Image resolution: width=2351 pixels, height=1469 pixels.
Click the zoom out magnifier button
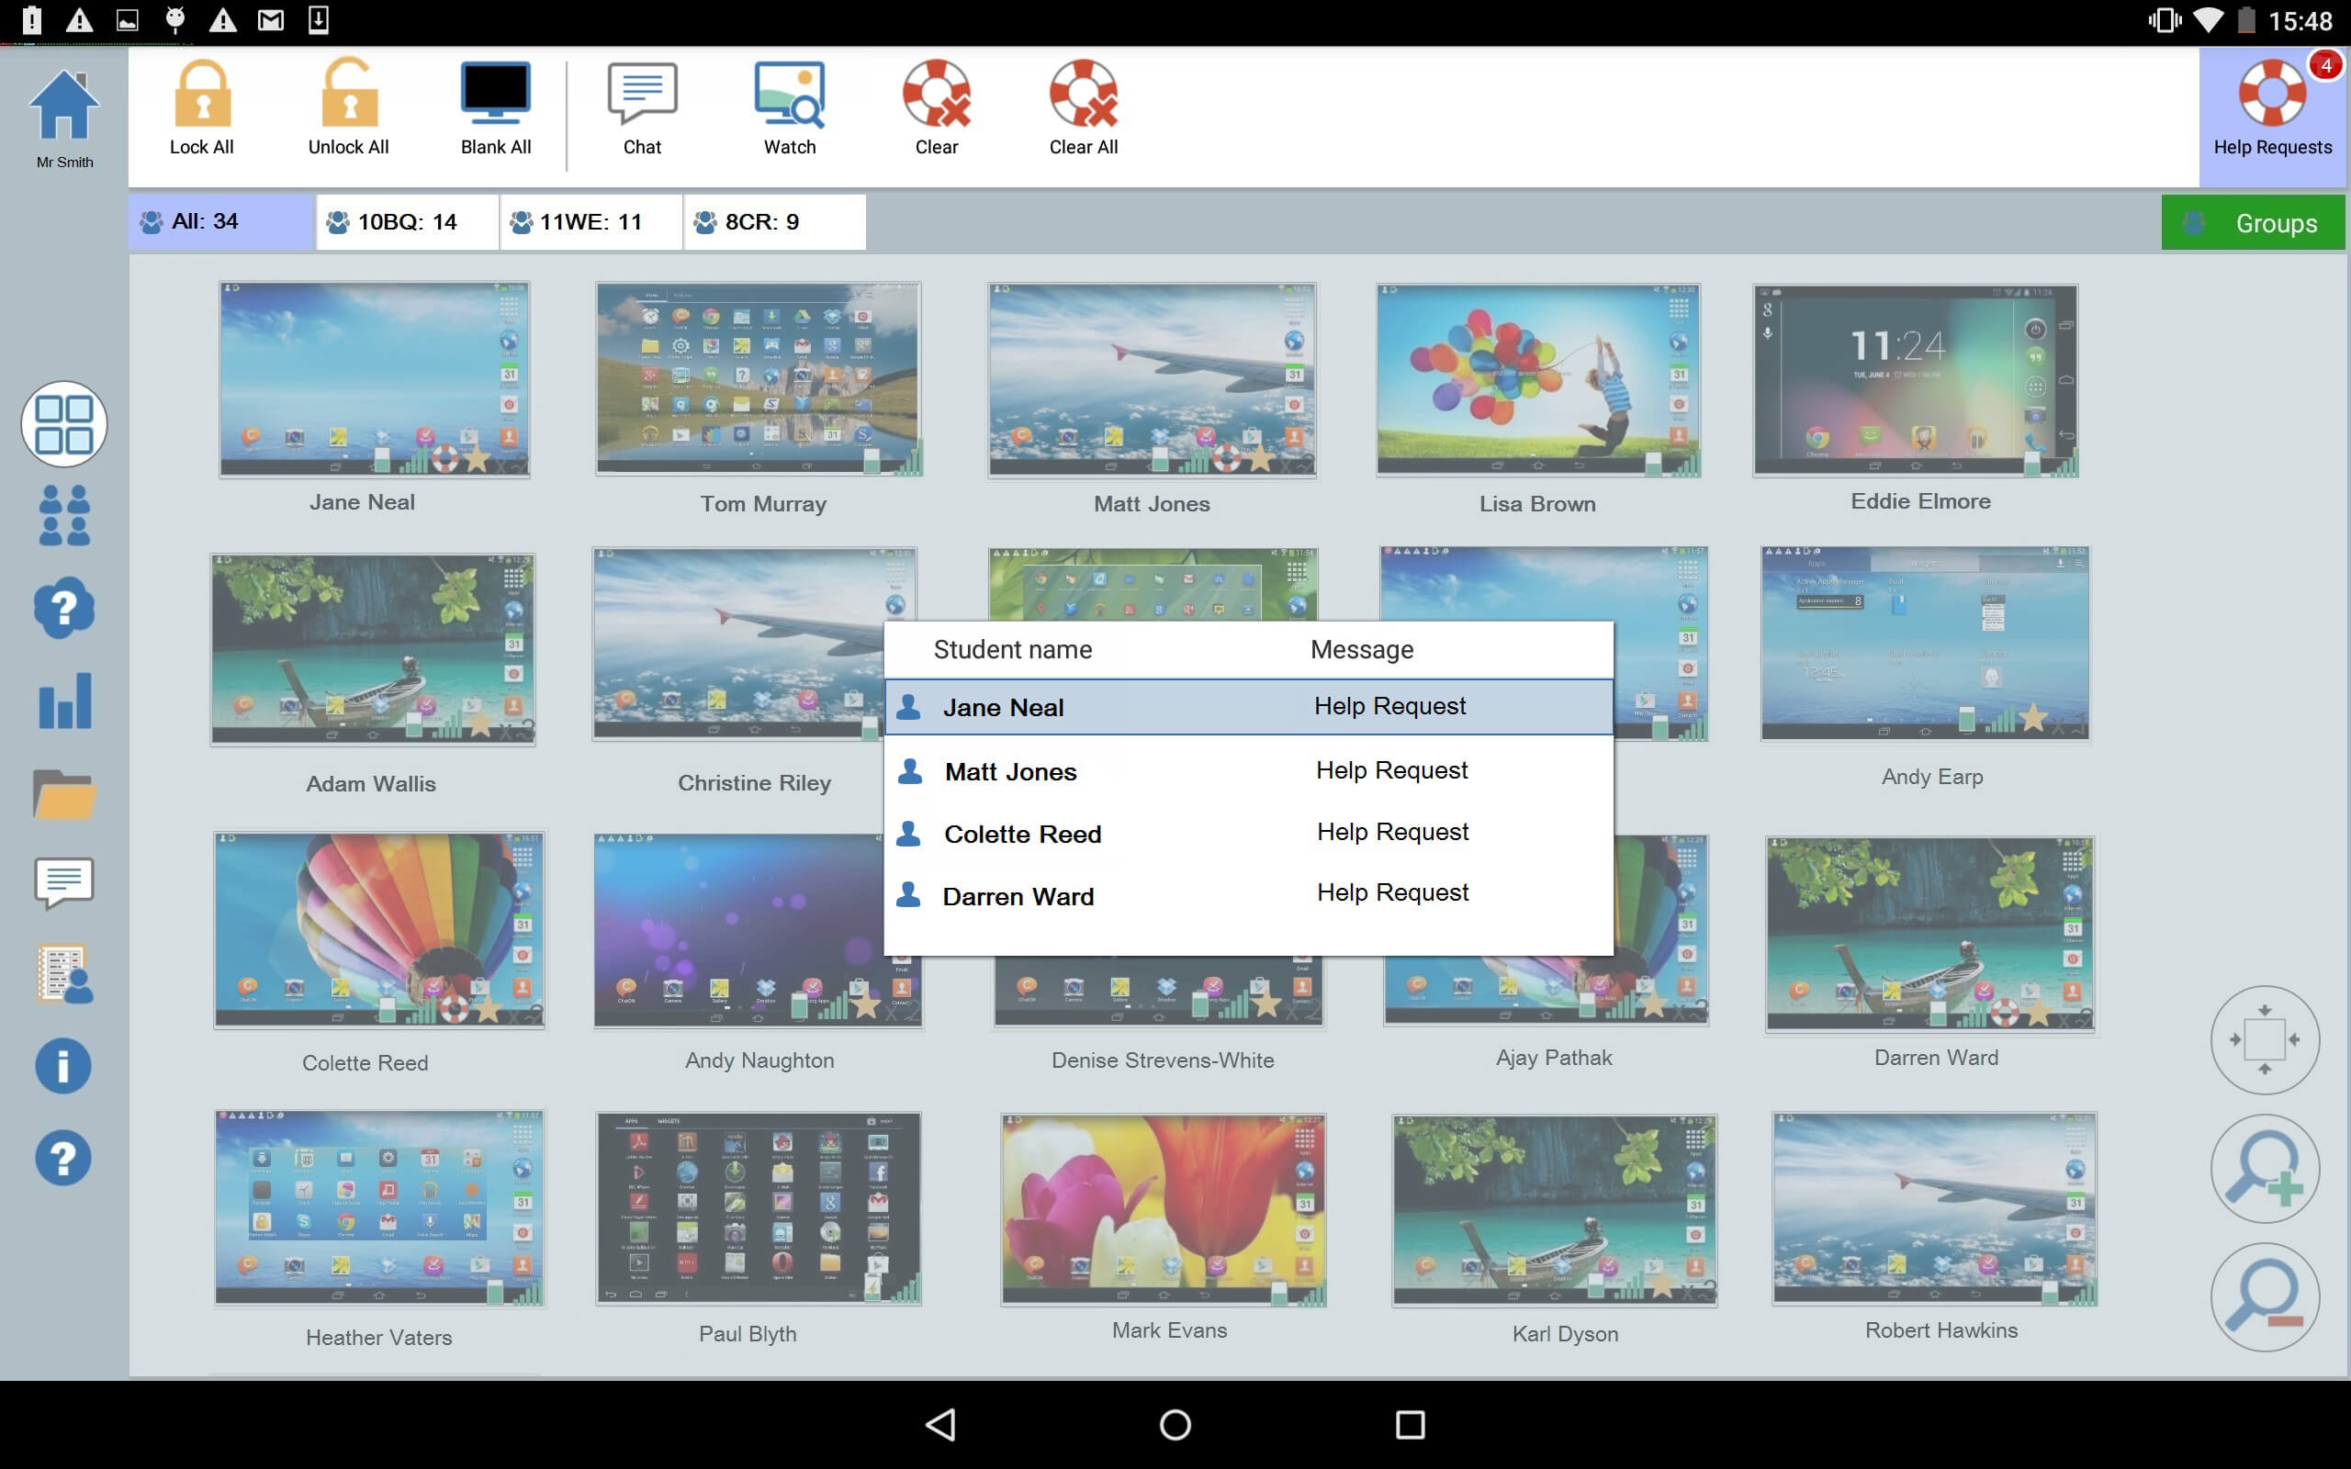(2265, 1297)
